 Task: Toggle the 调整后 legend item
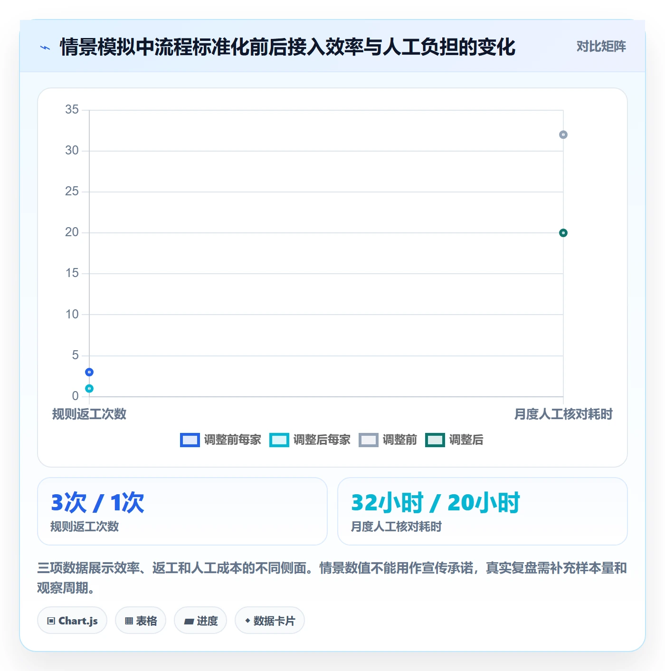(454, 440)
